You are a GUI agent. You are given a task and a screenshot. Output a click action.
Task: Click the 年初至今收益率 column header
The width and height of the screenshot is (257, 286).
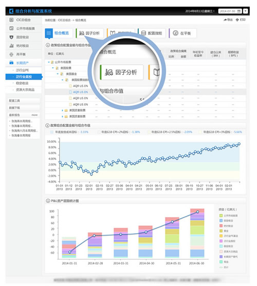click(198, 54)
